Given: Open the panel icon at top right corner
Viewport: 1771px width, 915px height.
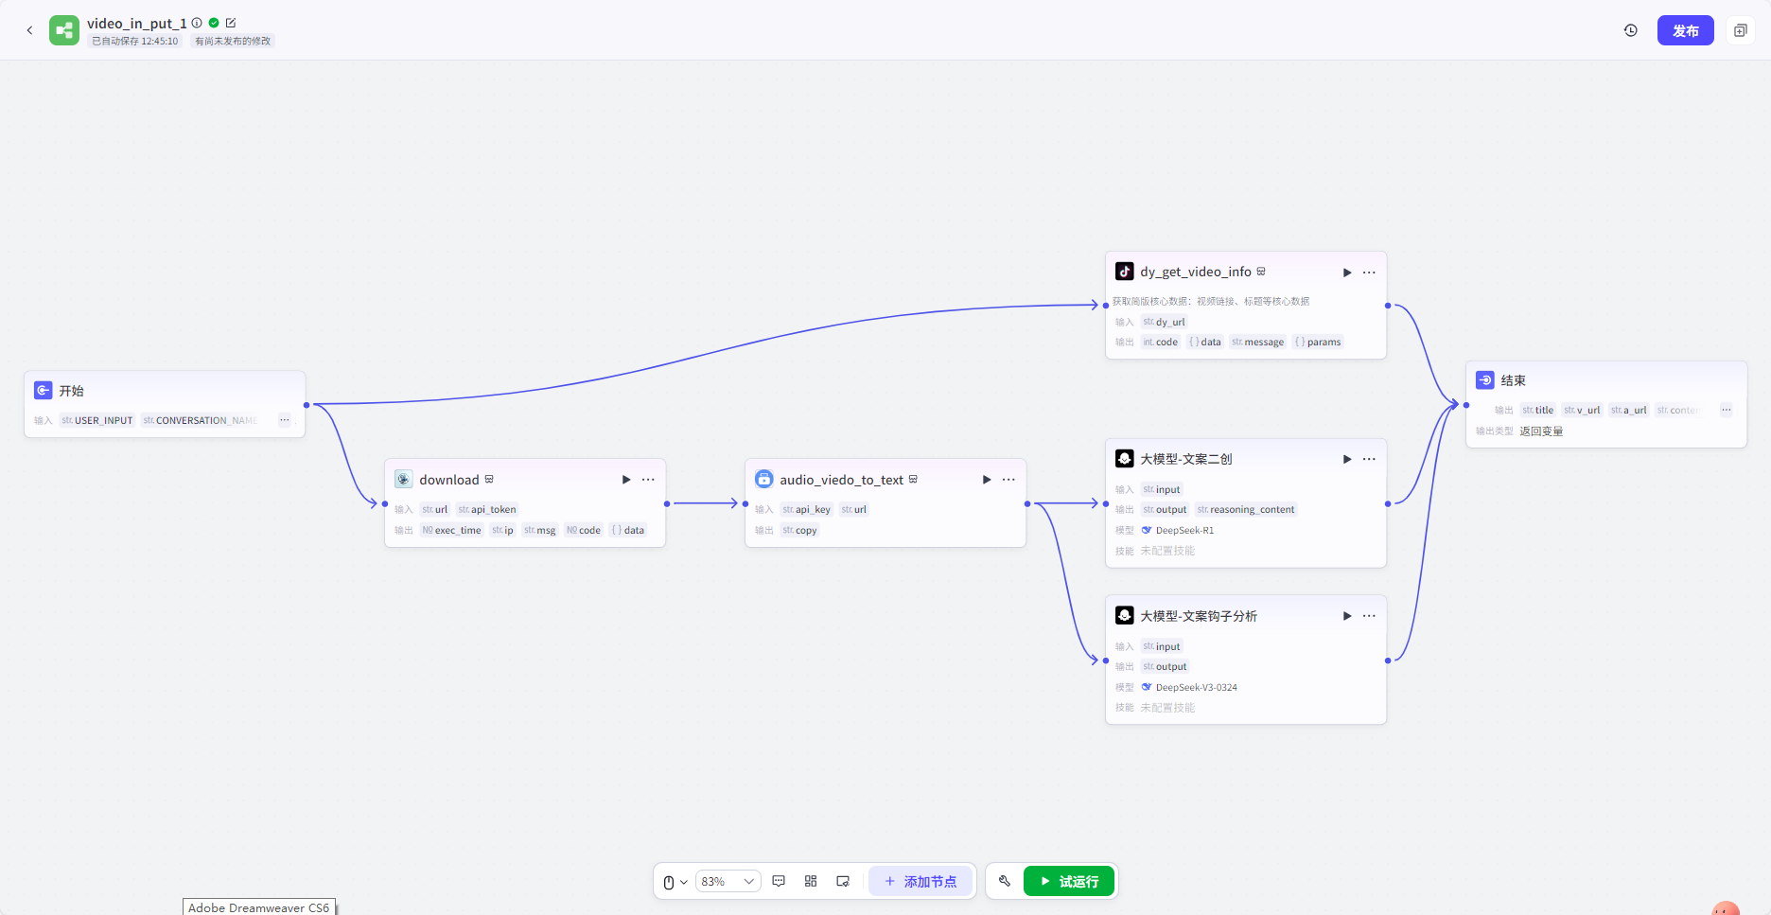Looking at the screenshot, I should coord(1740,30).
